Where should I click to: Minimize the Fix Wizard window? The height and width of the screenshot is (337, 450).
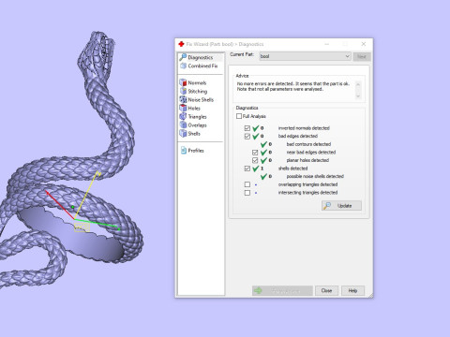(327, 44)
